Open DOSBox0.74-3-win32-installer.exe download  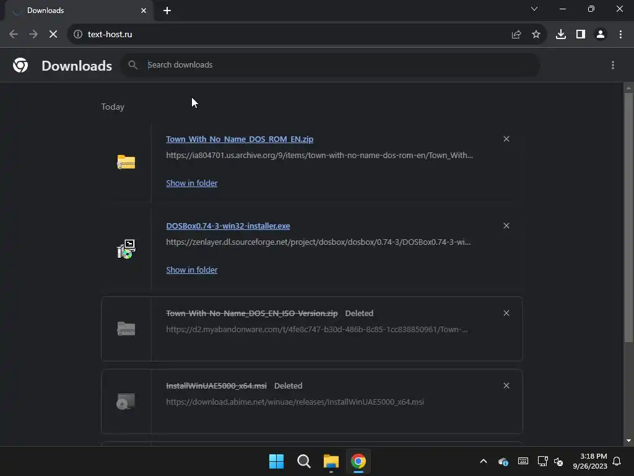(x=228, y=226)
